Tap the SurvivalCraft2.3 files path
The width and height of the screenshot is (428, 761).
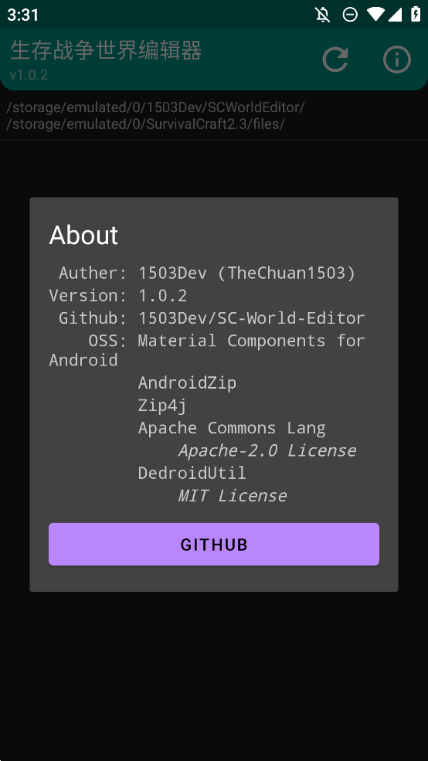145,124
